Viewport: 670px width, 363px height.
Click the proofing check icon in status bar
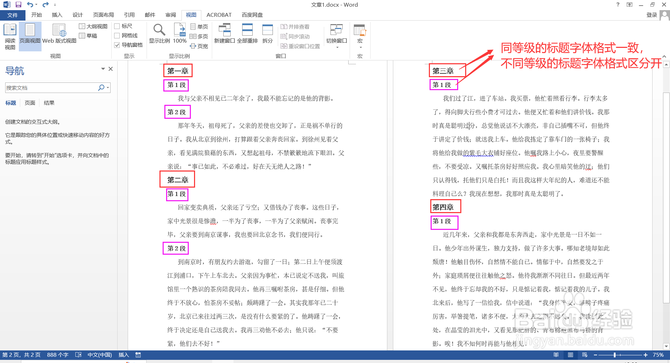(x=79, y=355)
